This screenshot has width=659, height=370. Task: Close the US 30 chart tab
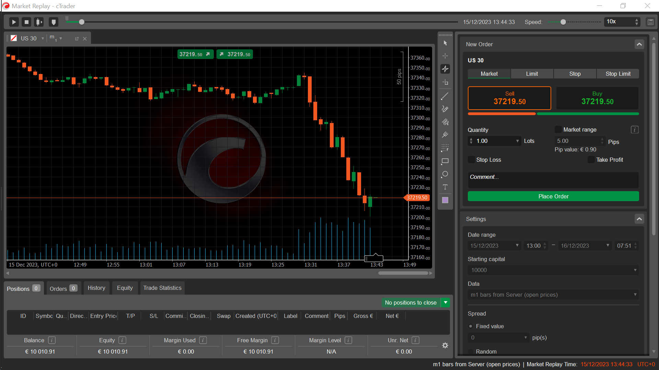click(85, 39)
